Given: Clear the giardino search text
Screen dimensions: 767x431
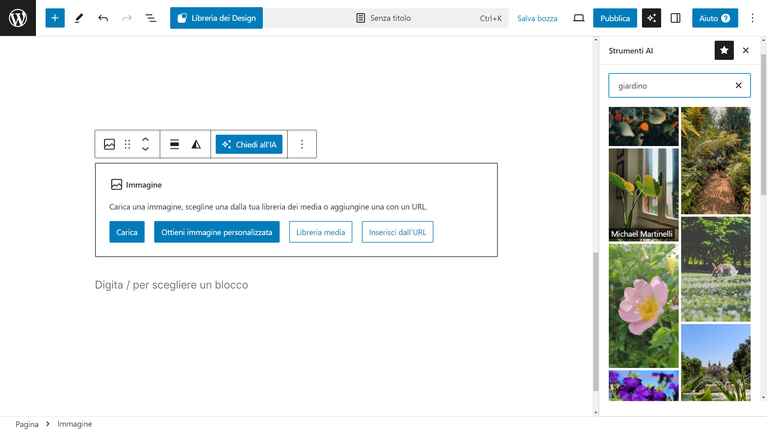Looking at the screenshot, I should click(739, 85).
